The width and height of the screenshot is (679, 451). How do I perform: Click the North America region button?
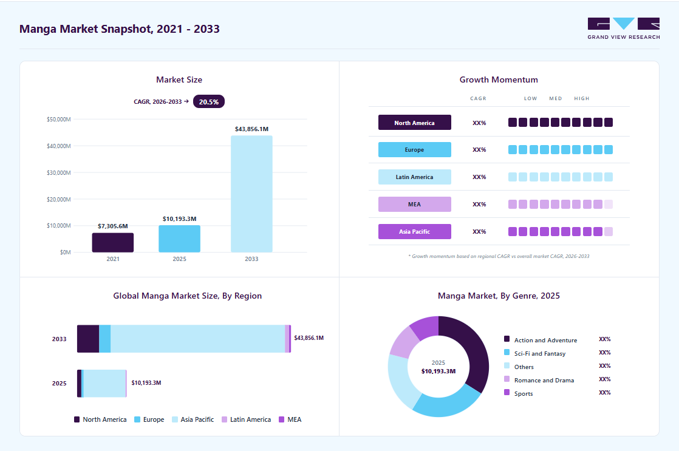pos(414,123)
